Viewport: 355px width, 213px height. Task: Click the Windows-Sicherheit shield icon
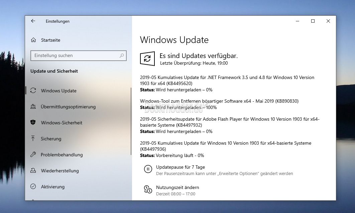(33, 123)
